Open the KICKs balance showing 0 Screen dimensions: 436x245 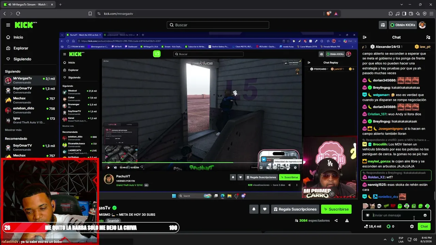390,226
